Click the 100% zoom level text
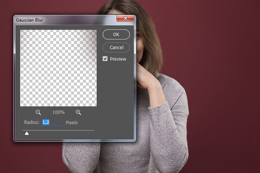 tap(58, 112)
